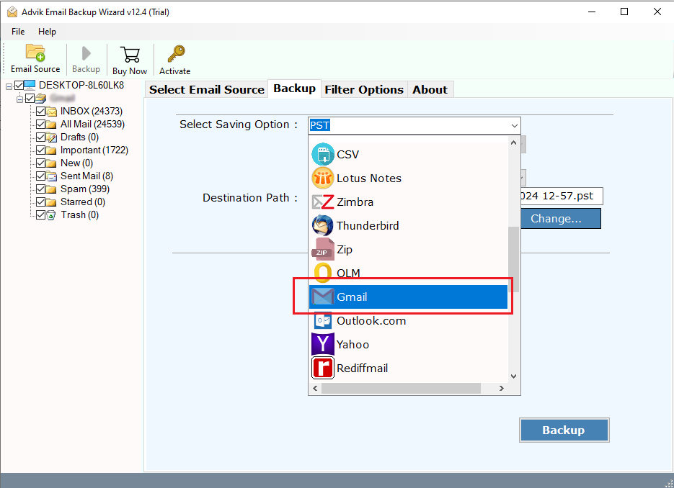674x488 pixels.
Task: Choose the Zip file icon option
Action: pos(322,249)
